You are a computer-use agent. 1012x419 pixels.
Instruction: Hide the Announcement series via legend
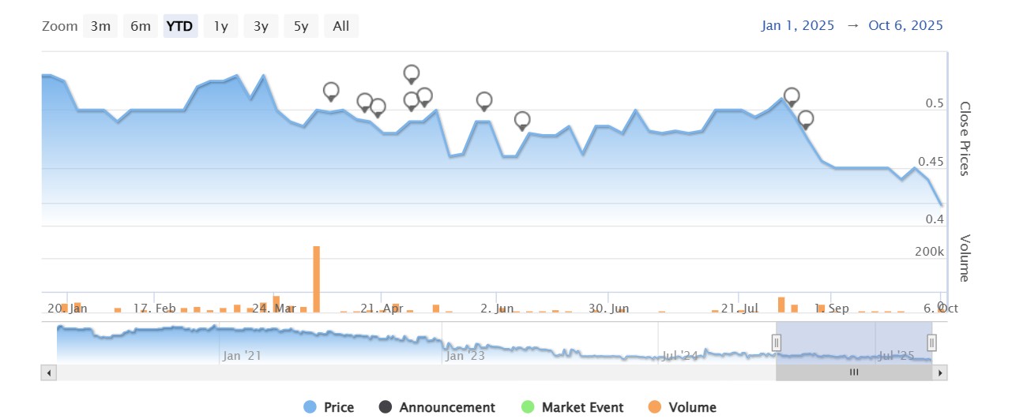point(438,407)
